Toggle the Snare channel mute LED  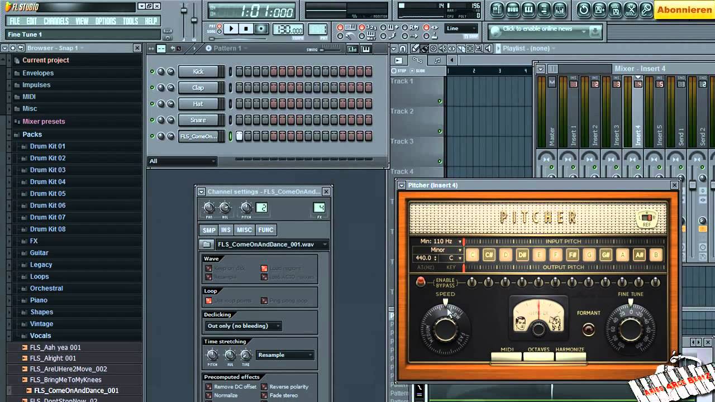pos(152,120)
